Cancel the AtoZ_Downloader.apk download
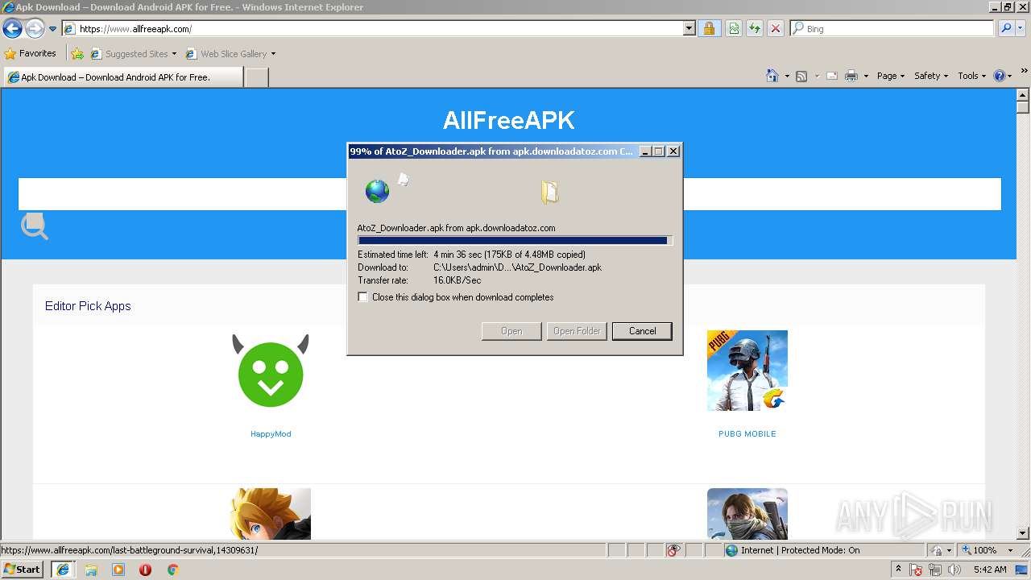The height and width of the screenshot is (580, 1031). click(x=642, y=331)
